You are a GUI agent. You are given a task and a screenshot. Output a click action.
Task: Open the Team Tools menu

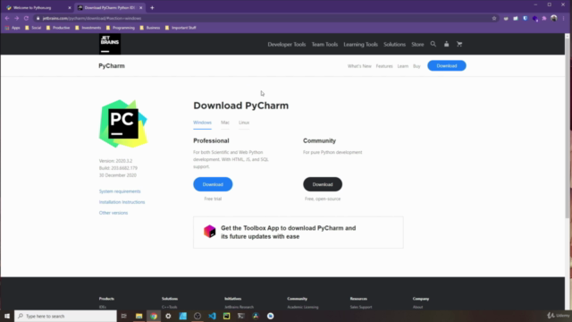324,45
